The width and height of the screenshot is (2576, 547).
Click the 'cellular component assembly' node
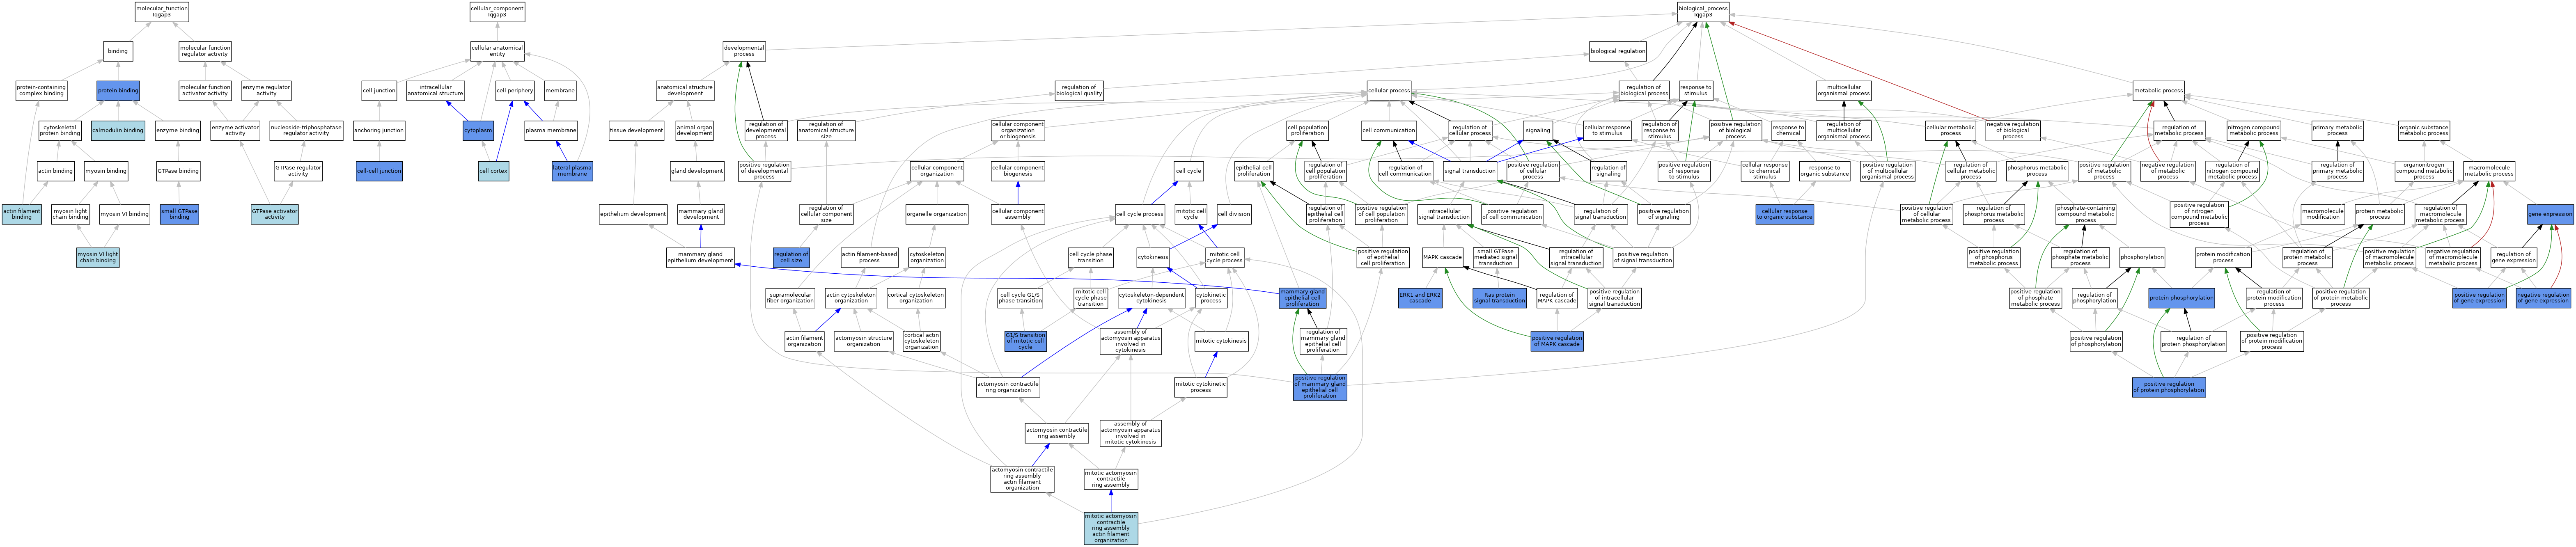point(1018,214)
